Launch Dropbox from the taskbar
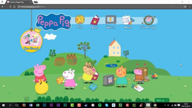The image size is (192, 108). point(113,105)
